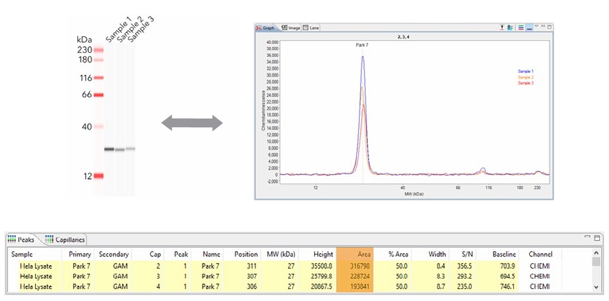Screen dimensions: 609x301
Task: Select the Hela Lysate row with Cap 3
Action: click(36, 276)
